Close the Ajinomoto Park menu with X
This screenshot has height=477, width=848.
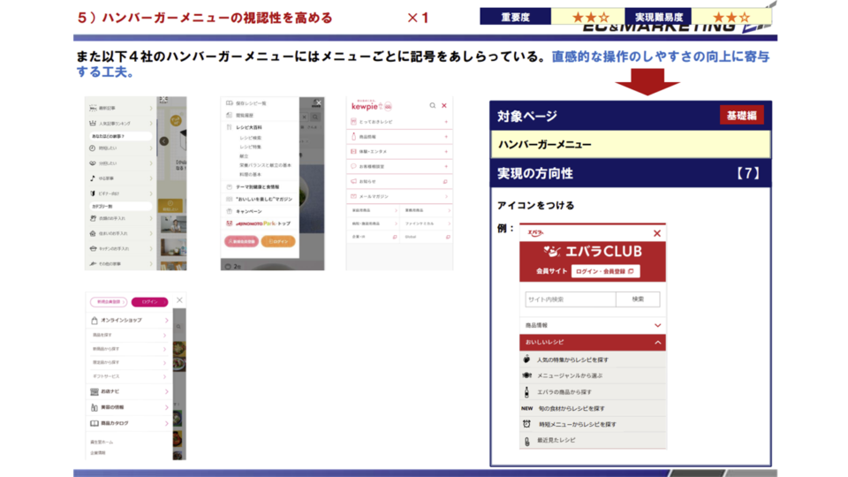(x=319, y=102)
